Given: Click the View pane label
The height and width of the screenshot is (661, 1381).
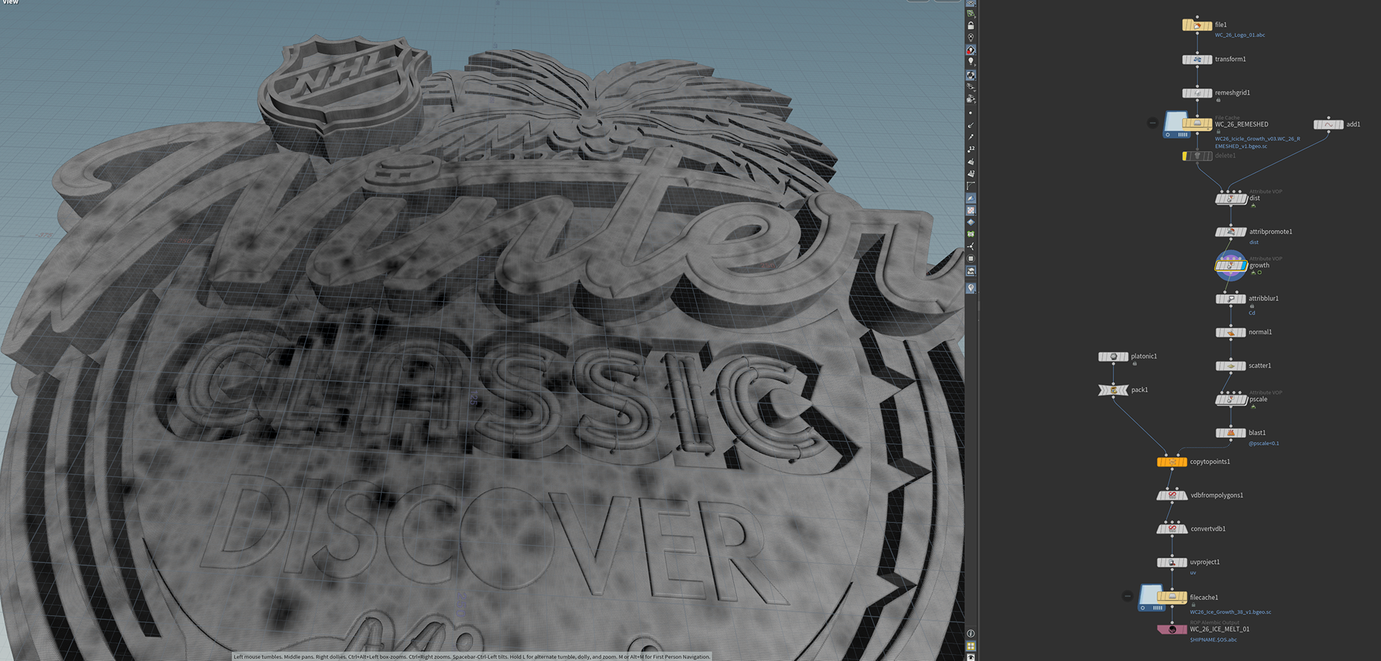Looking at the screenshot, I should tap(10, 2).
